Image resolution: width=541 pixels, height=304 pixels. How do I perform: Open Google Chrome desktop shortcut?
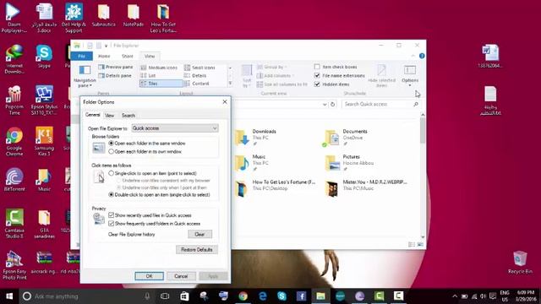(x=14, y=142)
